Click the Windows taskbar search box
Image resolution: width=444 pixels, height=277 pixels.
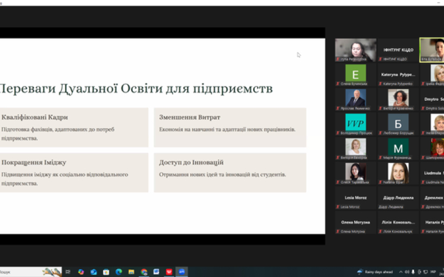tap(31, 272)
